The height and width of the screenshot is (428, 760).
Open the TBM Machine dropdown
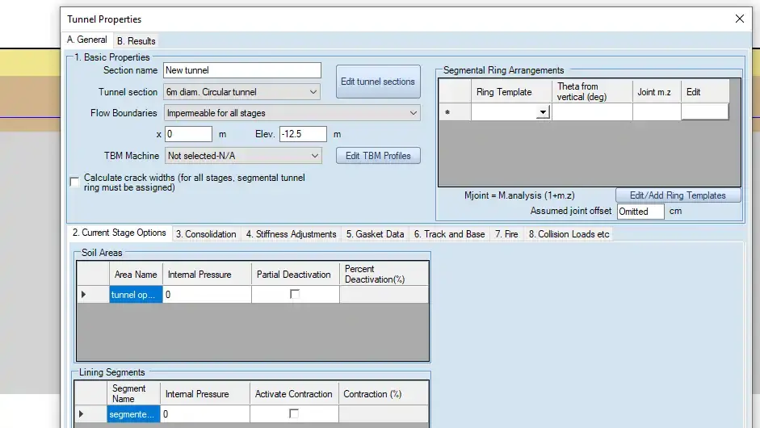[243, 156]
